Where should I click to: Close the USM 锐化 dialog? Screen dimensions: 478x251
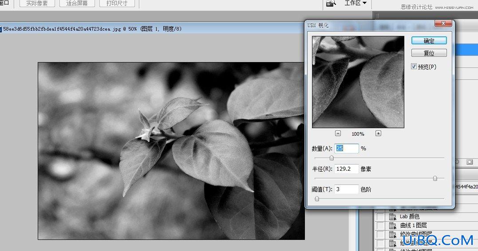pos(443,24)
